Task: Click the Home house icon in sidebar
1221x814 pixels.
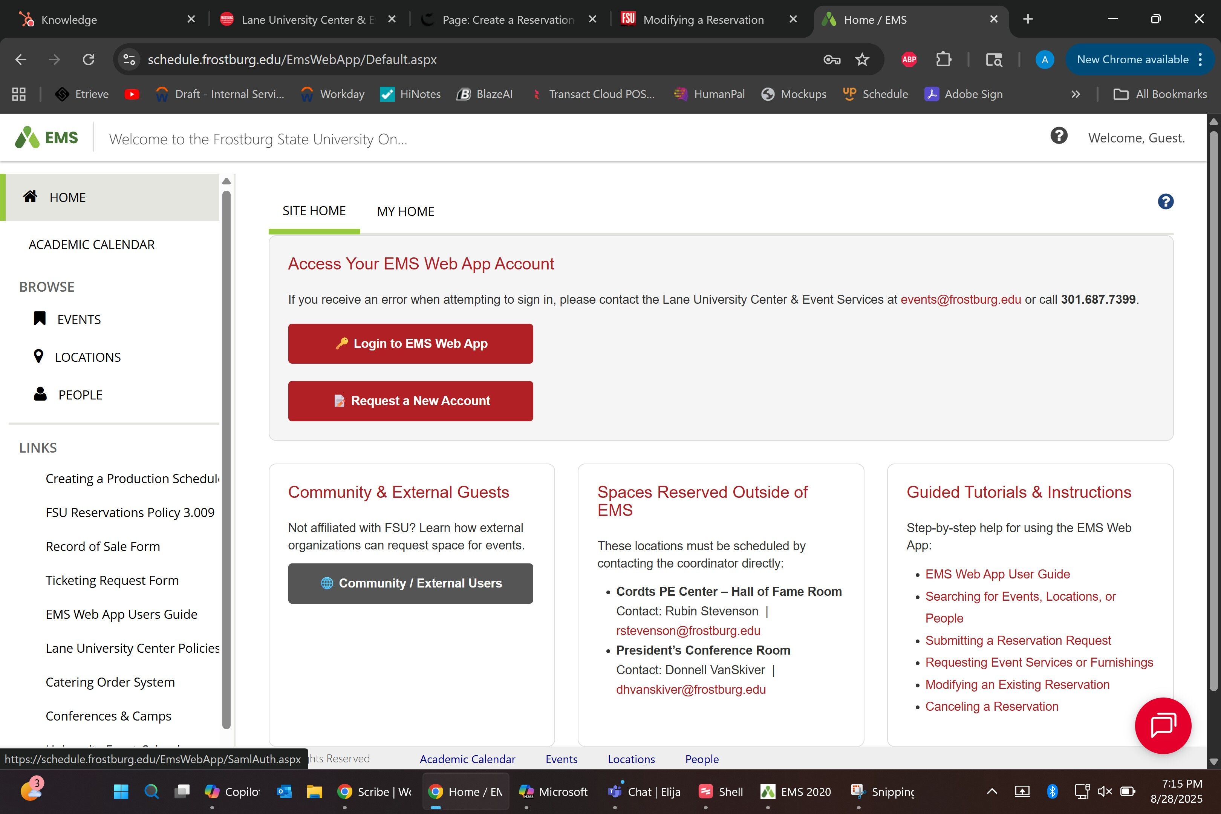Action: click(x=30, y=197)
